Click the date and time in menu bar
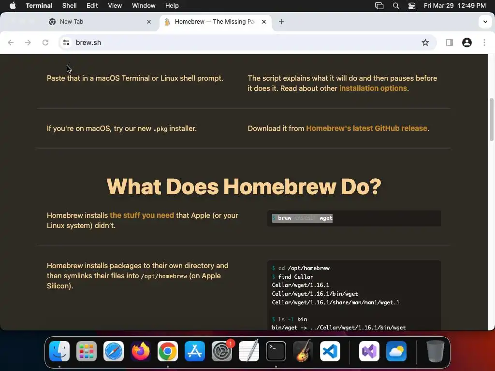Image resolution: width=495 pixels, height=371 pixels. 454,6
